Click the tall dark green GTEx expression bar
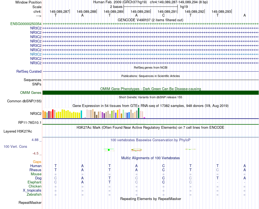Image resolution: width=259 pixels, height=209 pixels. point(138,113)
